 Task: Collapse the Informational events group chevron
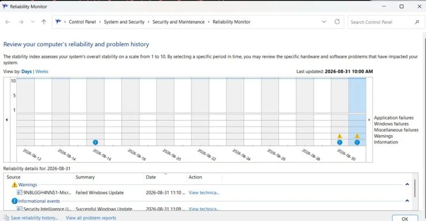(x=407, y=201)
